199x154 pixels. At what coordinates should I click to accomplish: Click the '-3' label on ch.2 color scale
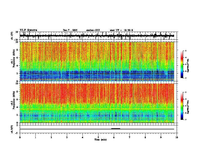click(x=185, y=92)
